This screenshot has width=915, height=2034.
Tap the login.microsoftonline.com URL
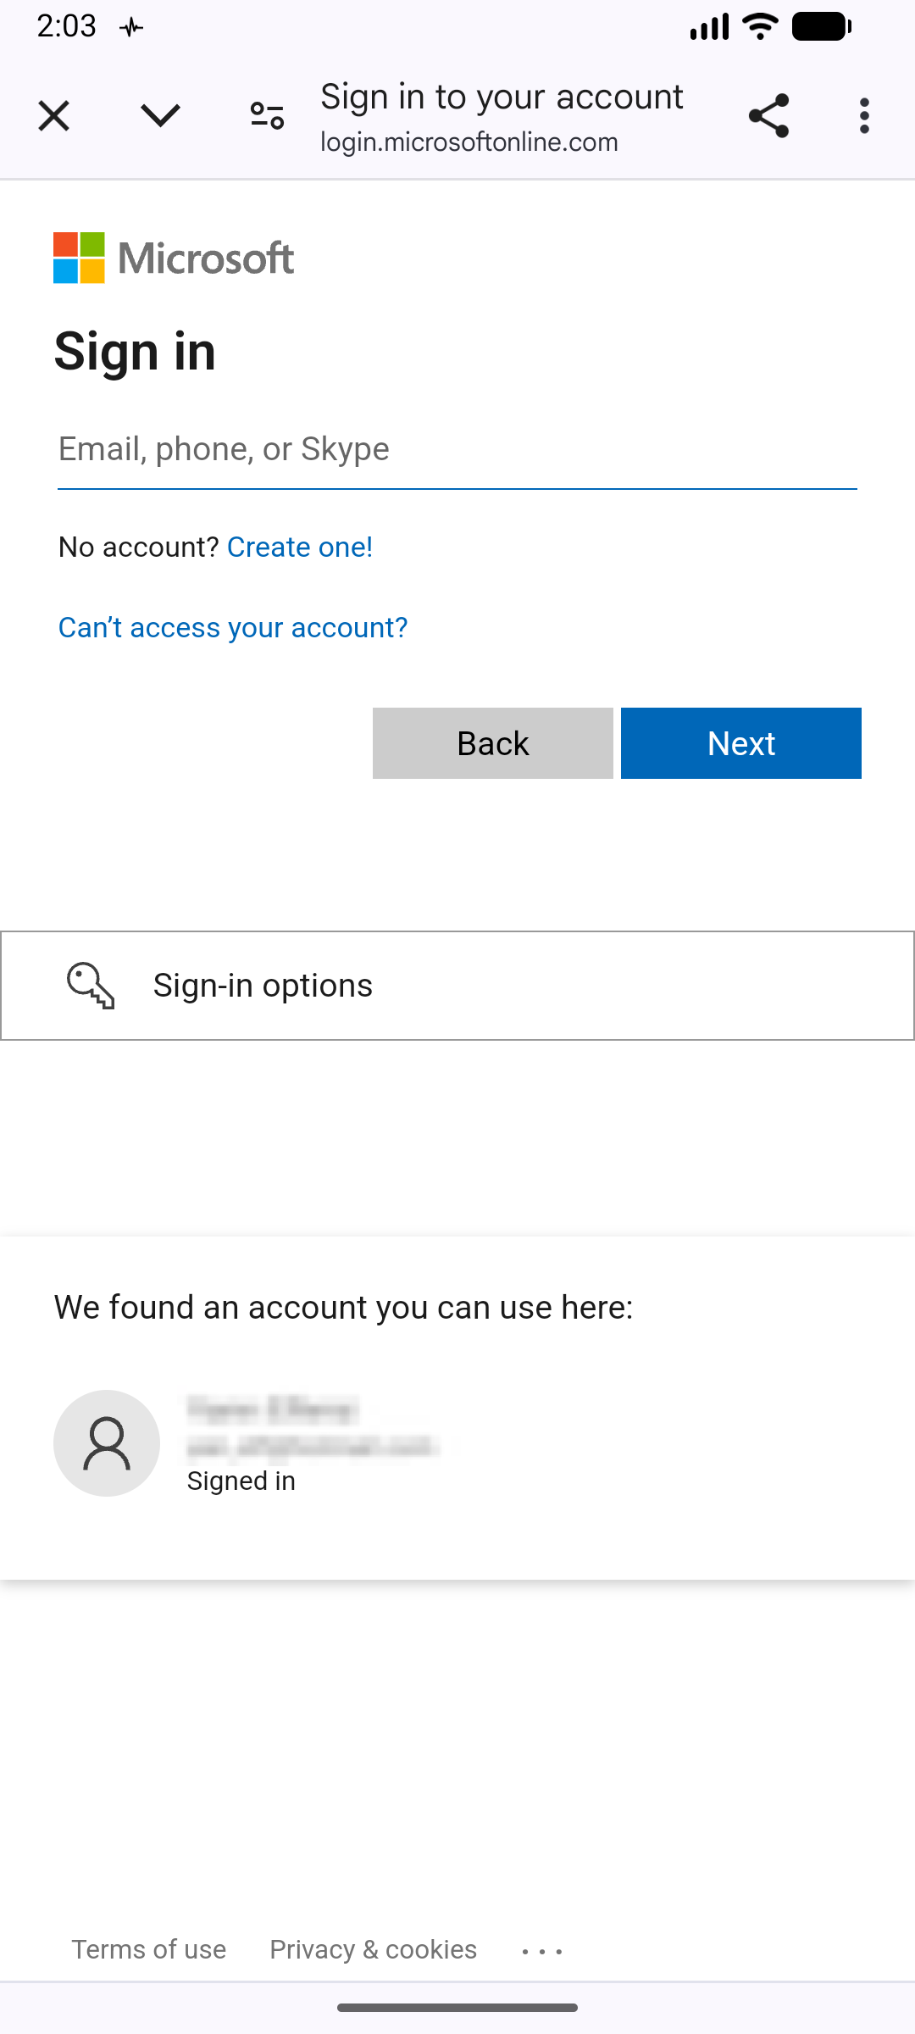click(x=469, y=142)
